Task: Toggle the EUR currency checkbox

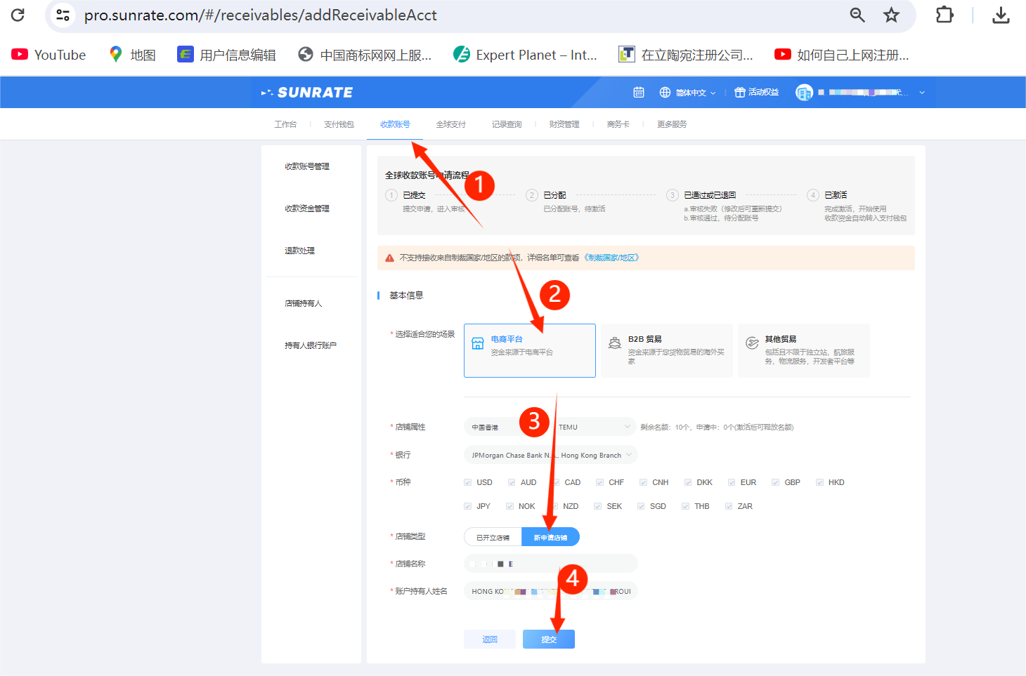Action: (x=732, y=482)
